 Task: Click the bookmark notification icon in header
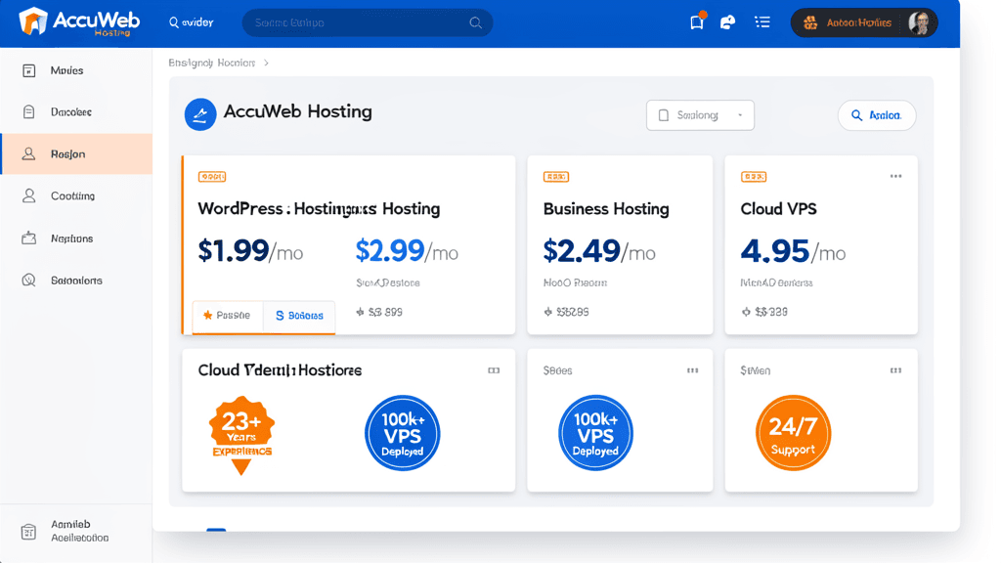tap(697, 22)
